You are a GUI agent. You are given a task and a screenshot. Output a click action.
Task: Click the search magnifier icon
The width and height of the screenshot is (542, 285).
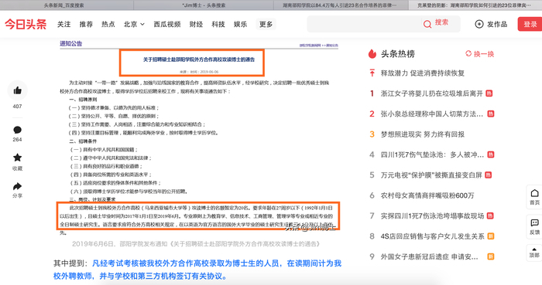(x=427, y=24)
